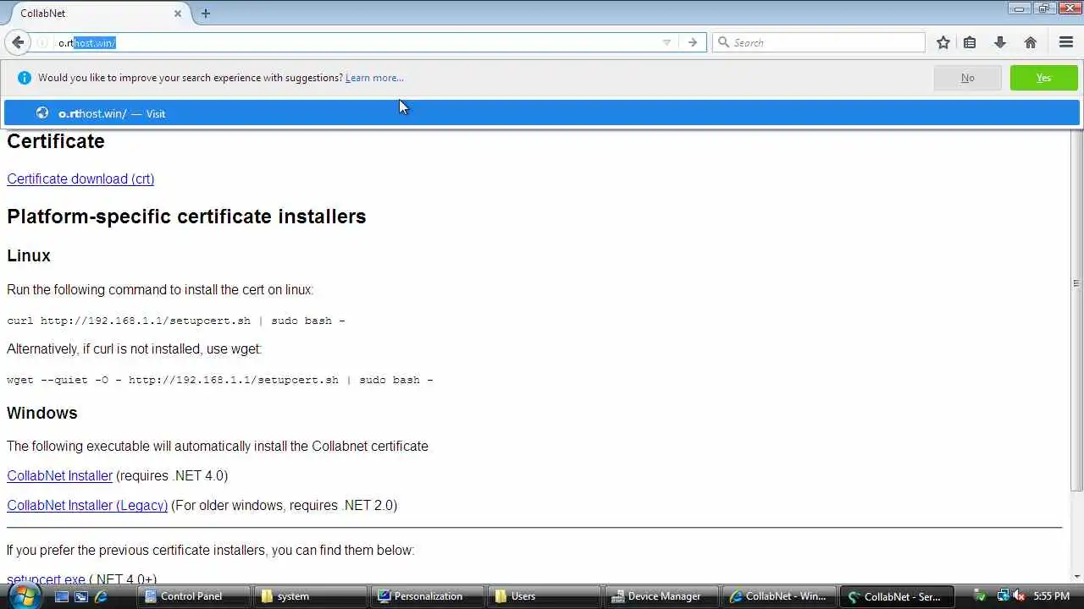The height and width of the screenshot is (609, 1084).
Task: Launch Internet Explorer from quick launch
Action: (x=101, y=596)
